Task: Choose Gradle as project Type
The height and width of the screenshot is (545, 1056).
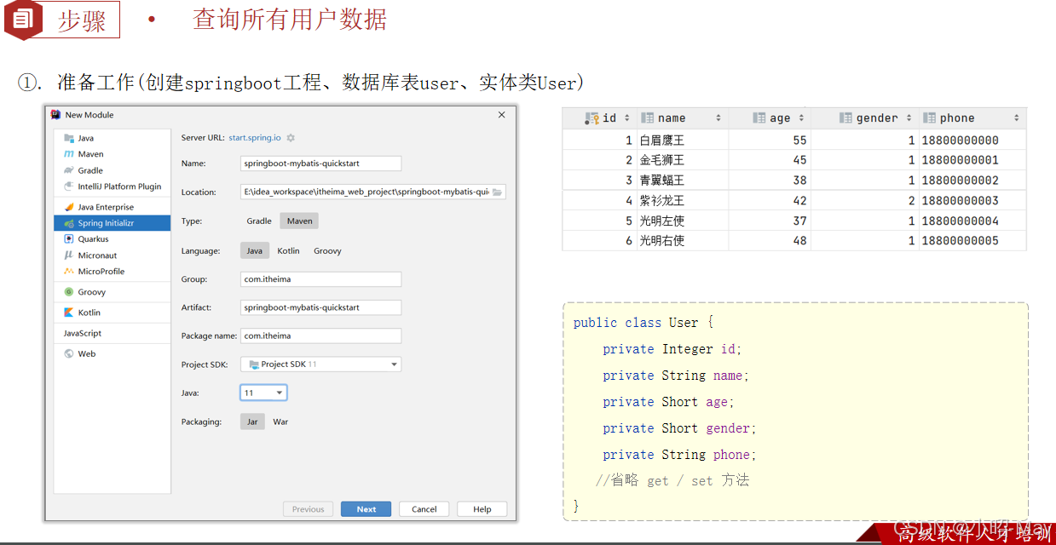Action: click(x=259, y=221)
